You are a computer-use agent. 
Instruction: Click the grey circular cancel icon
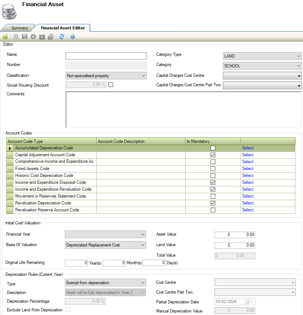[33, 37]
